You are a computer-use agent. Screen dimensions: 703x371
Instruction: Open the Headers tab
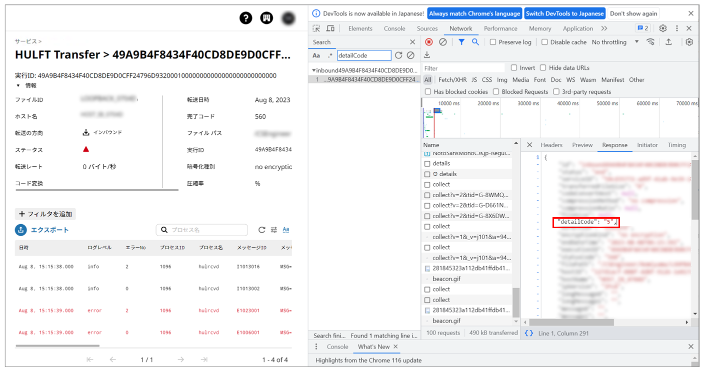click(x=551, y=145)
